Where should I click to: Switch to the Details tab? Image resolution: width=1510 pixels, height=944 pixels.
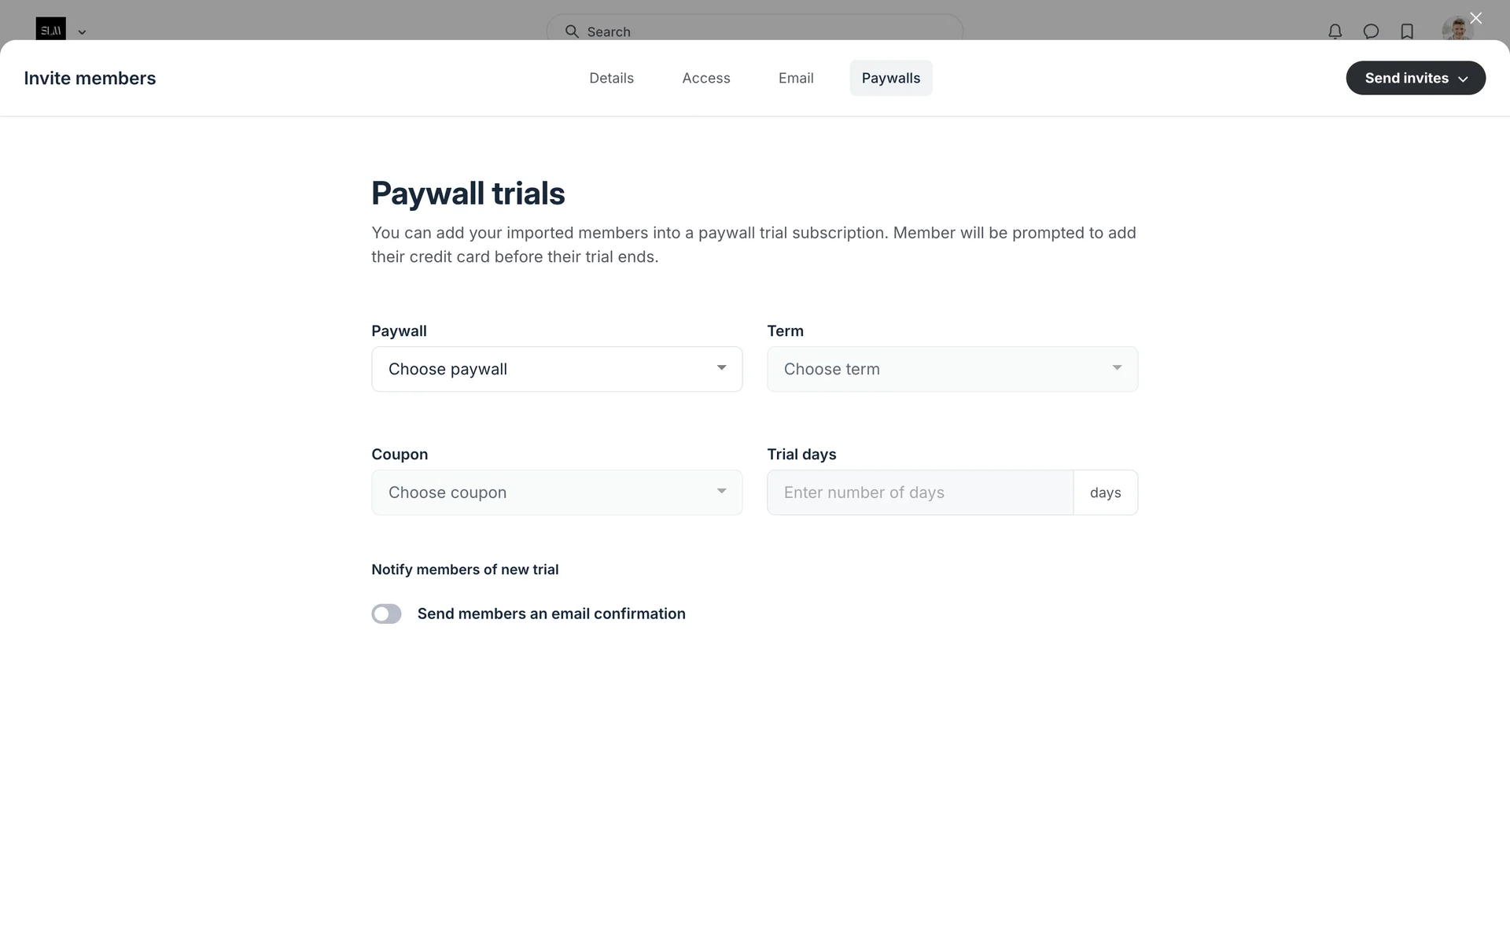[611, 78]
